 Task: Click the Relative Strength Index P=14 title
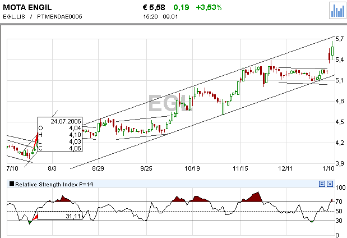[x=54, y=184]
